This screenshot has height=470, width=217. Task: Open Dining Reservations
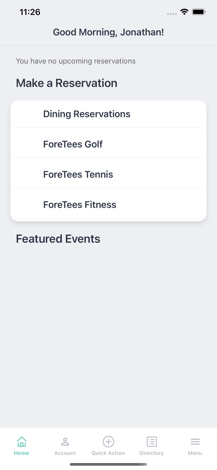coord(87,114)
